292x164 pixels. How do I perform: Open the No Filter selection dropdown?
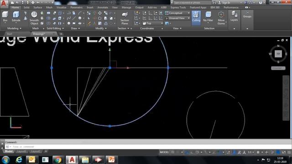point(208,17)
